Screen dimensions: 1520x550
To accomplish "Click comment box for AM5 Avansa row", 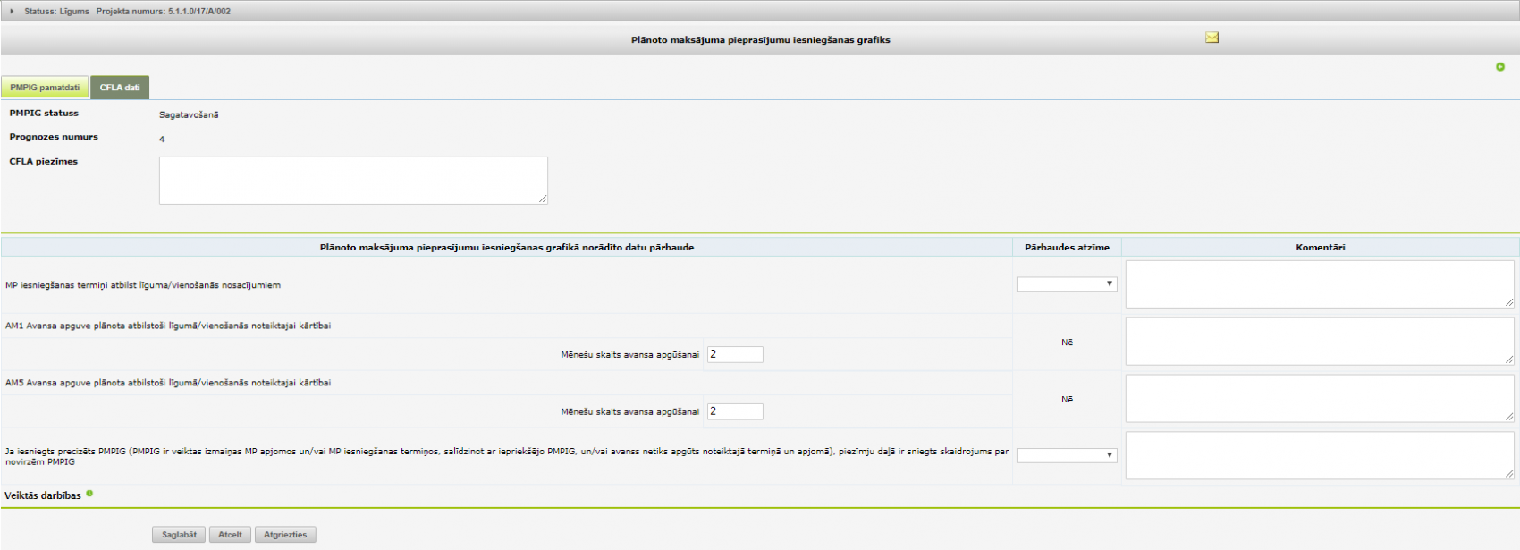I will 1319,399.
